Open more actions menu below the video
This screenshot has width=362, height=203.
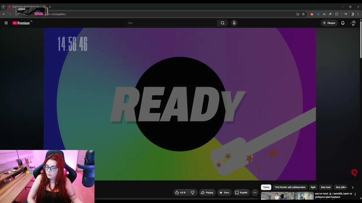(x=255, y=193)
